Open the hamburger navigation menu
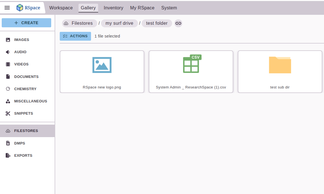This screenshot has width=324, height=194. (x=7, y=8)
